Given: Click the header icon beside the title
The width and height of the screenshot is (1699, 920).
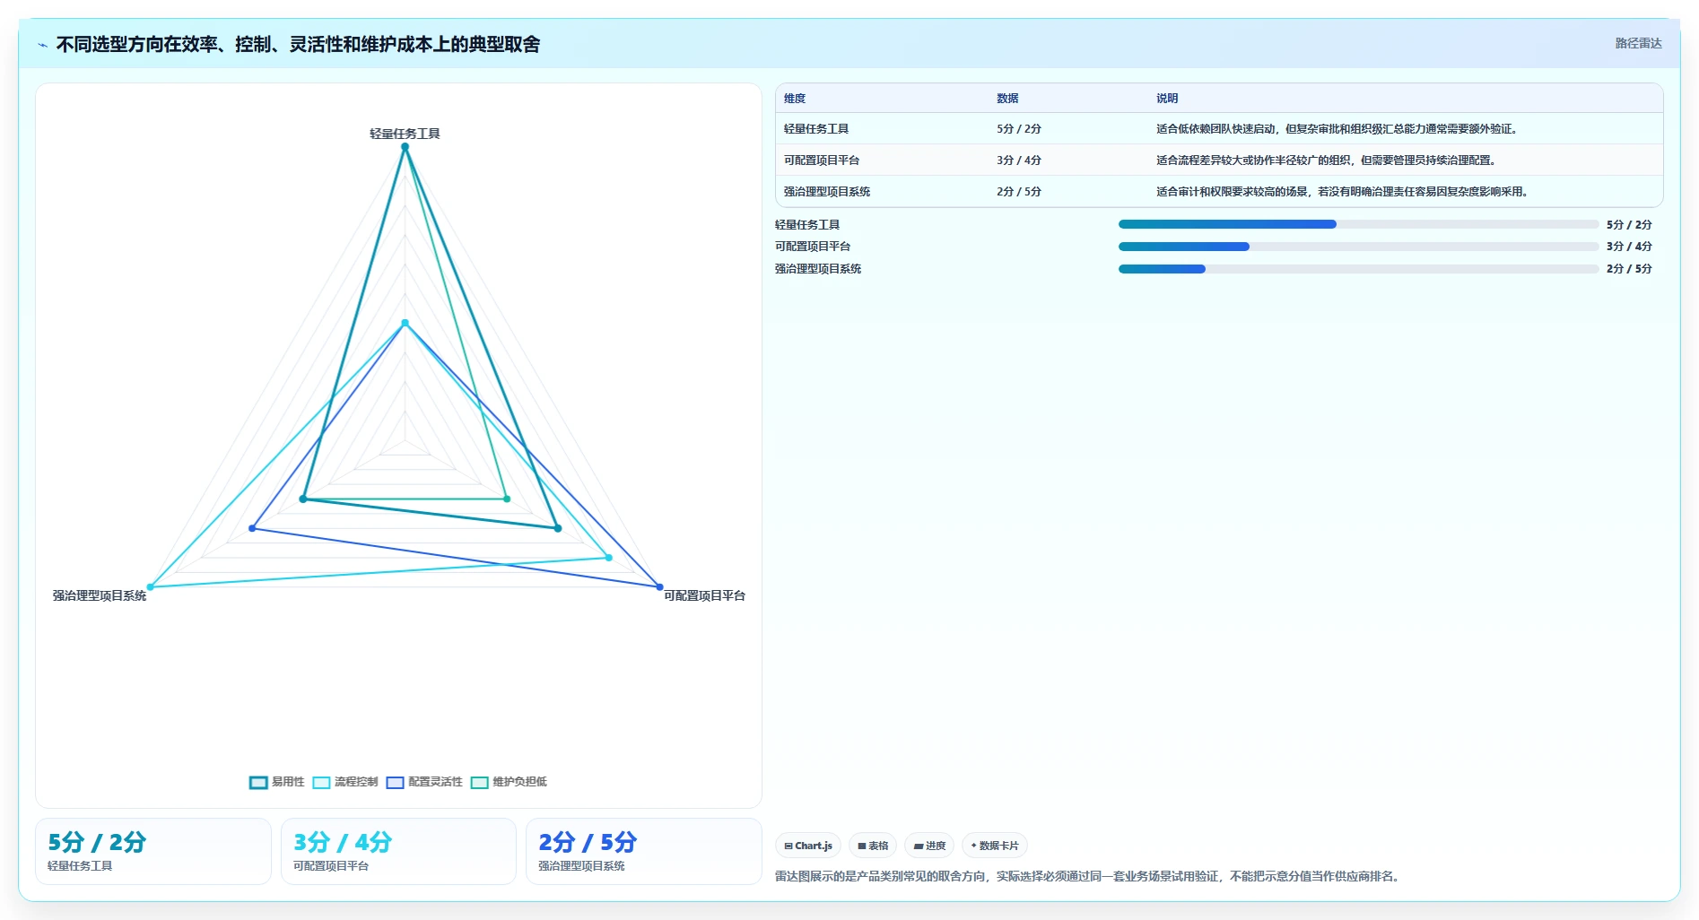Looking at the screenshot, I should point(42,45).
